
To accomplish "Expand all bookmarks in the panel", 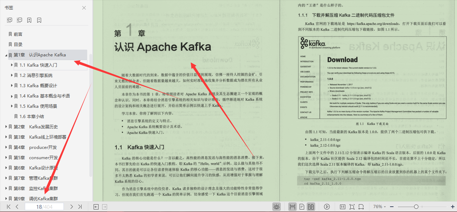I will [x=10, y=20].
